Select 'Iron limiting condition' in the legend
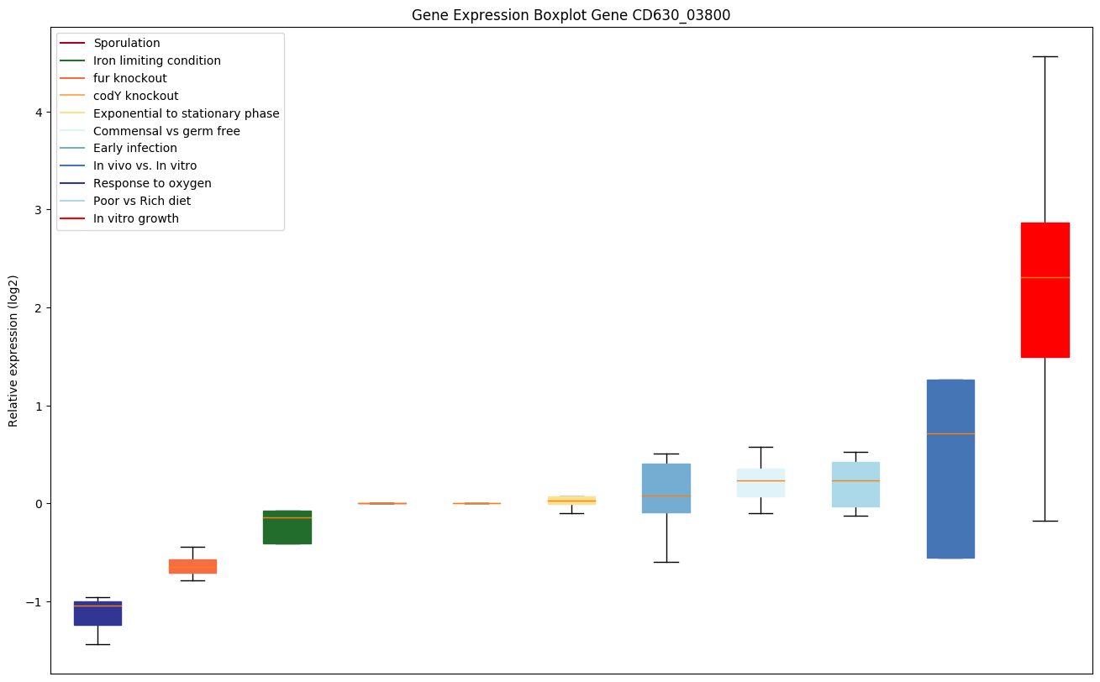 (156, 60)
